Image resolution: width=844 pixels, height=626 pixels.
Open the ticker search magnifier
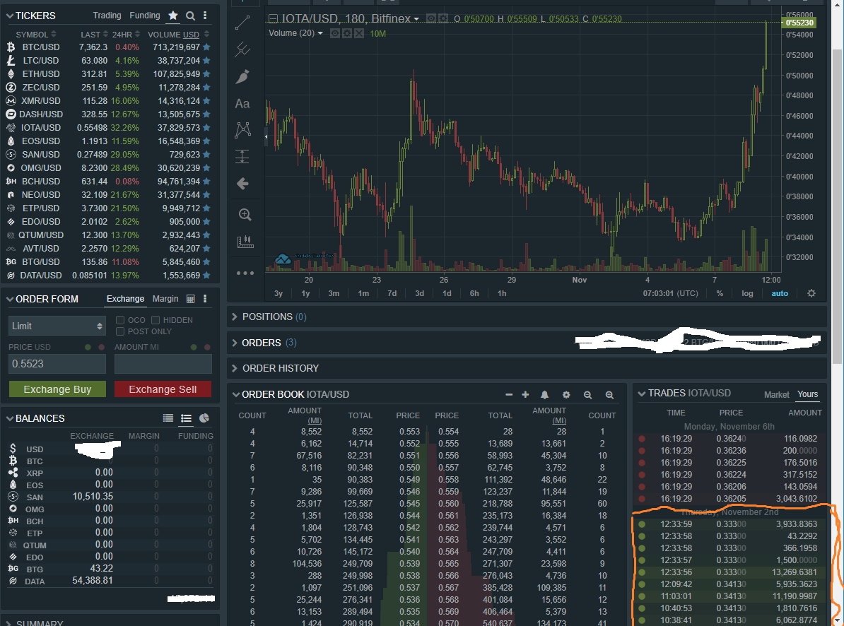click(190, 16)
